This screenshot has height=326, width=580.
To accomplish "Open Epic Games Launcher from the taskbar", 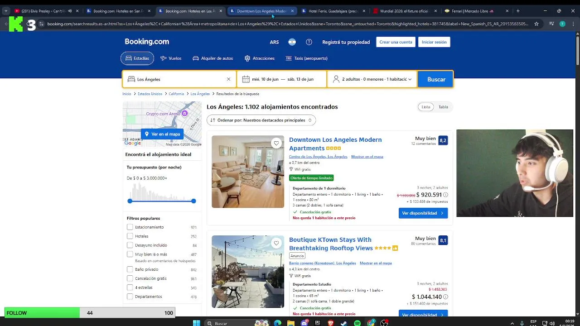I will tap(318, 323).
